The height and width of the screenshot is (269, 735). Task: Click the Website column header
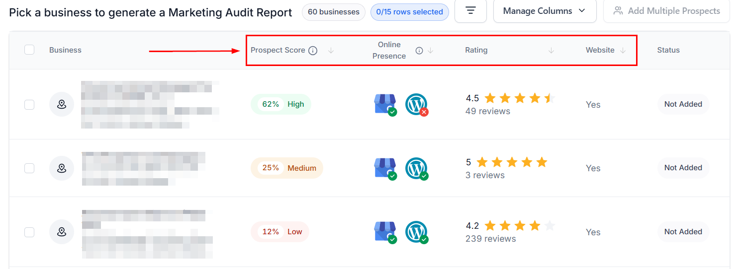600,50
